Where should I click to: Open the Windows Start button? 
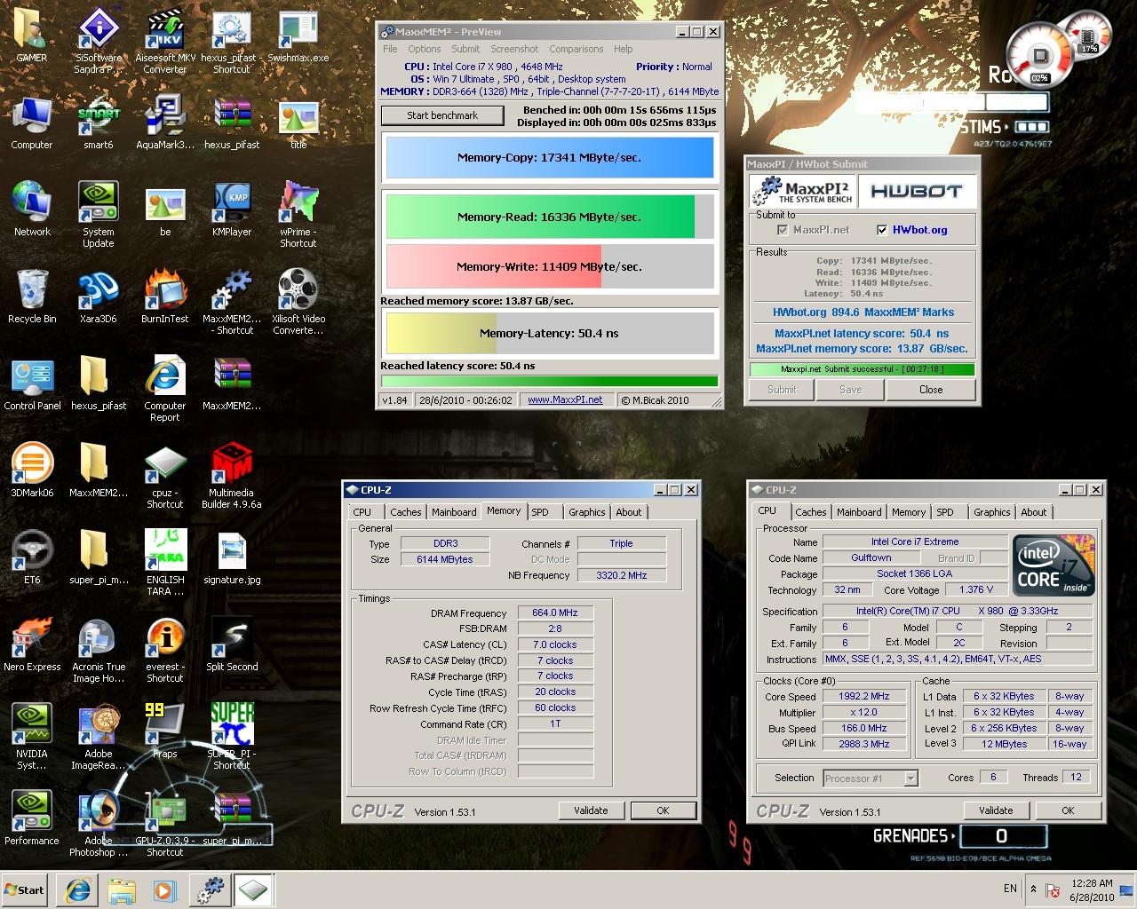pos(25,889)
